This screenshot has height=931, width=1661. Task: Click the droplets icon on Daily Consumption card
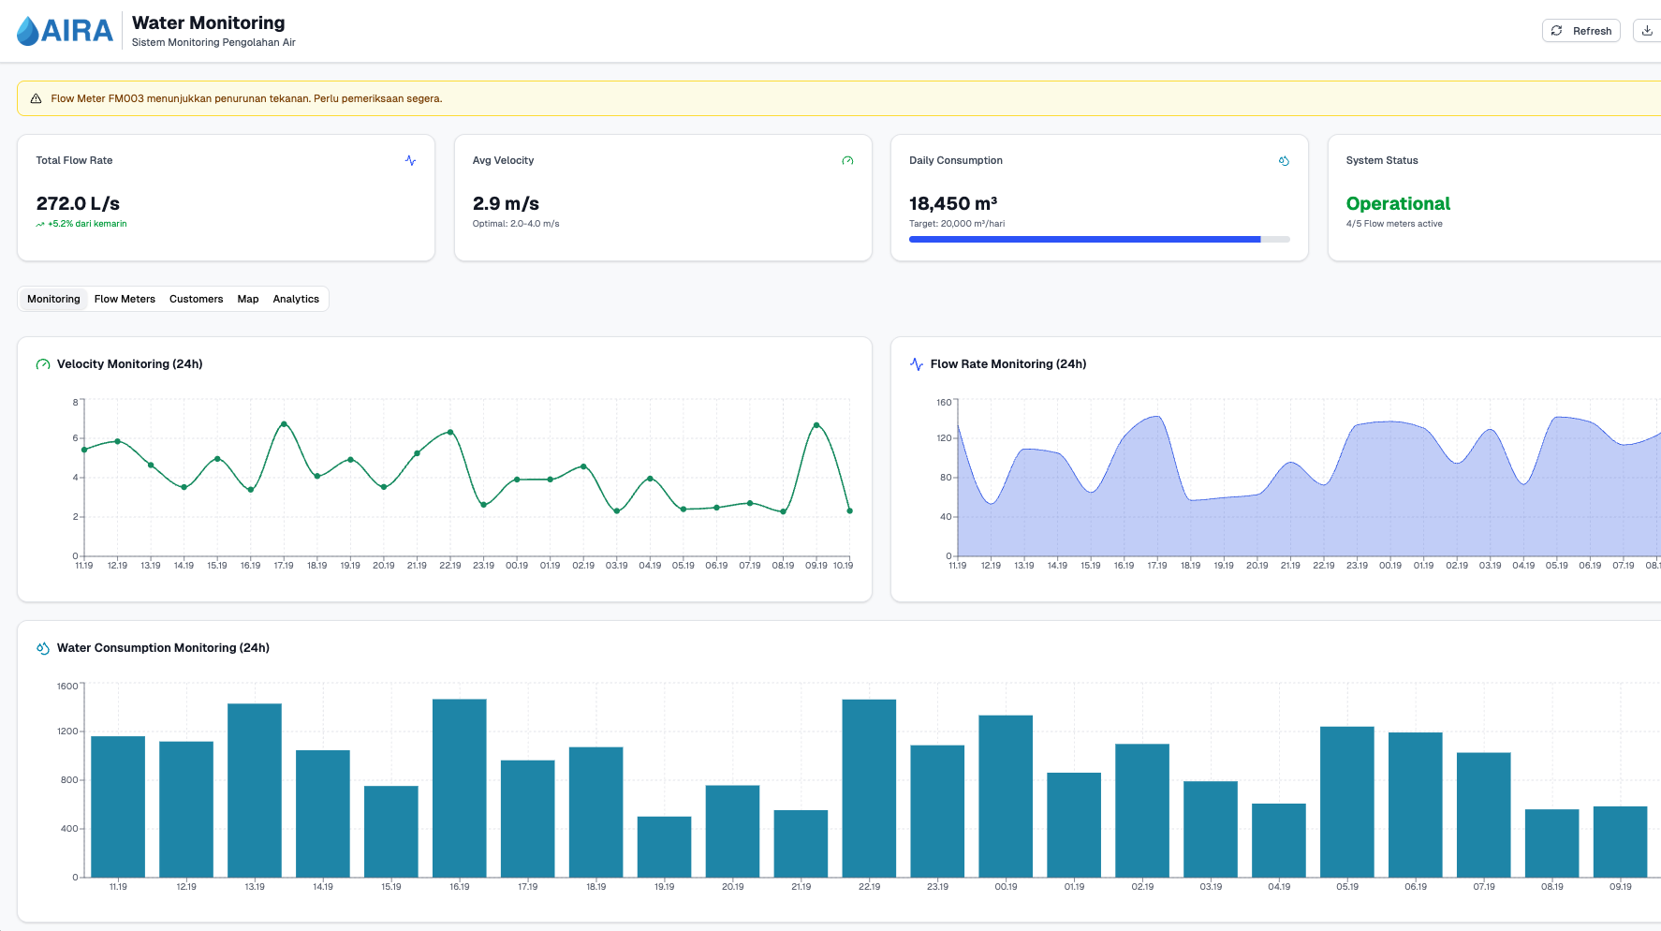[1284, 160]
